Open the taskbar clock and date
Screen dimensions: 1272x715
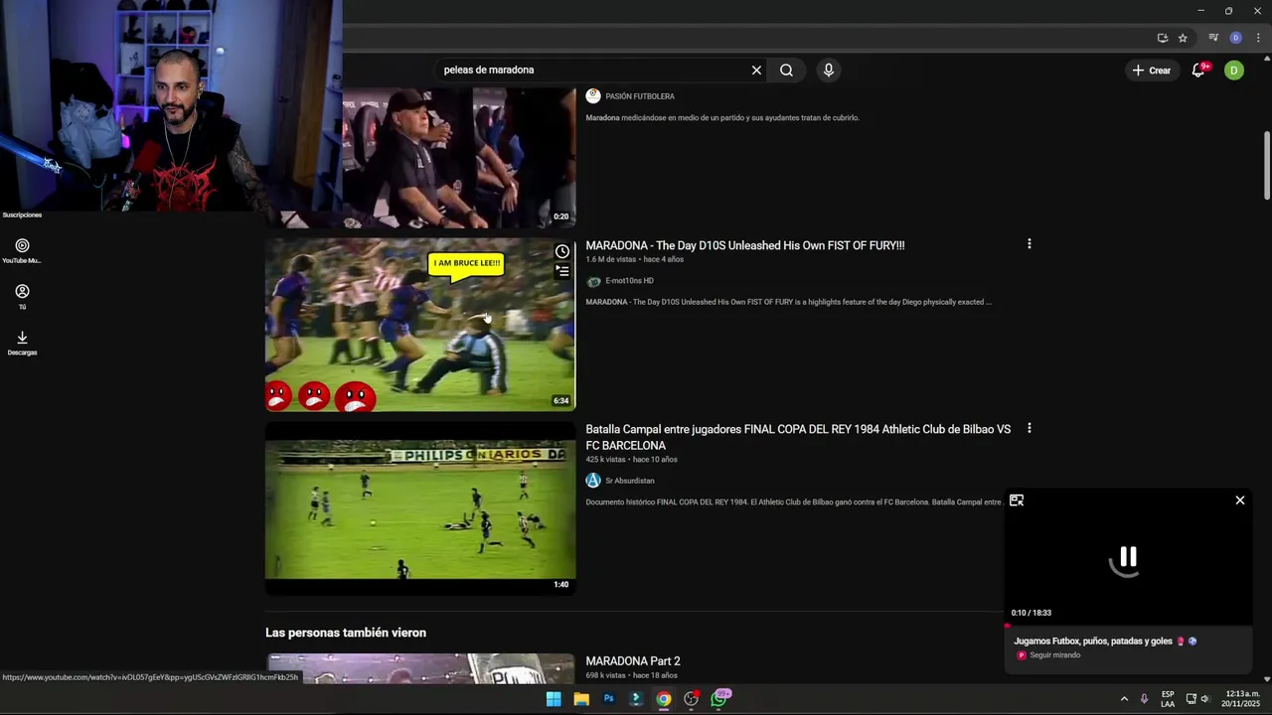pos(1242,699)
